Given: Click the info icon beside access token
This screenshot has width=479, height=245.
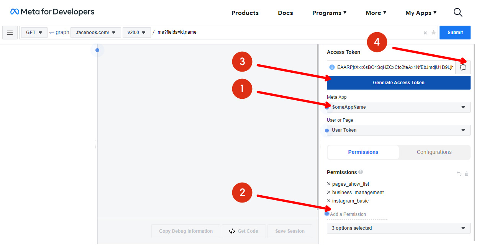Looking at the screenshot, I should (x=332, y=67).
